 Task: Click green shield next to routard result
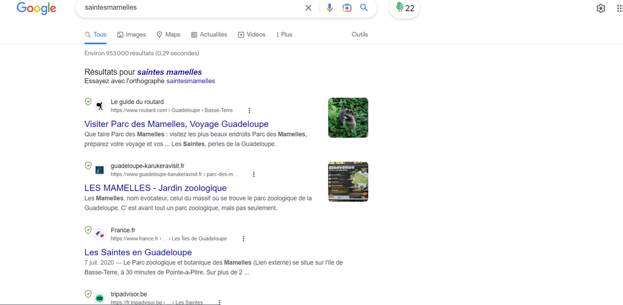(x=88, y=101)
